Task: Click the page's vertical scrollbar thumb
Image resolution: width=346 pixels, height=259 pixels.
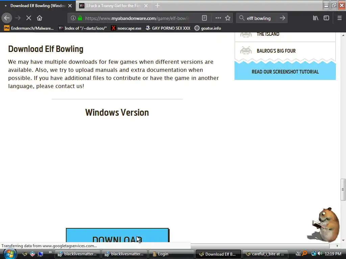Action: [x=343, y=190]
